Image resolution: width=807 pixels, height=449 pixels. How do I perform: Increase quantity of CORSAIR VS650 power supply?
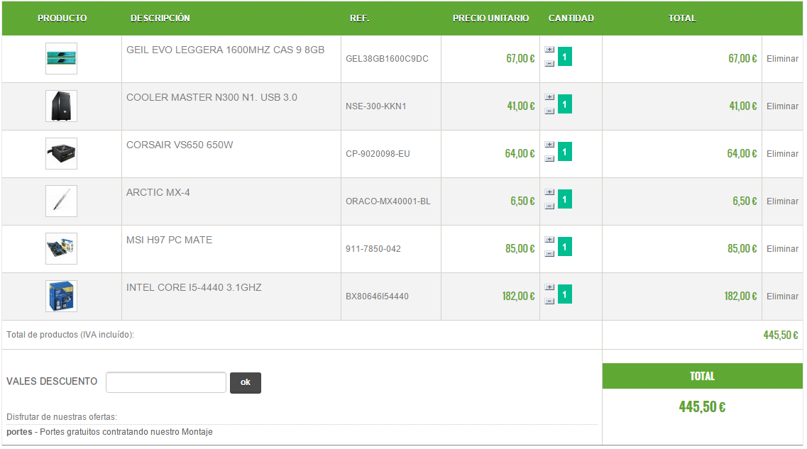[549, 145]
